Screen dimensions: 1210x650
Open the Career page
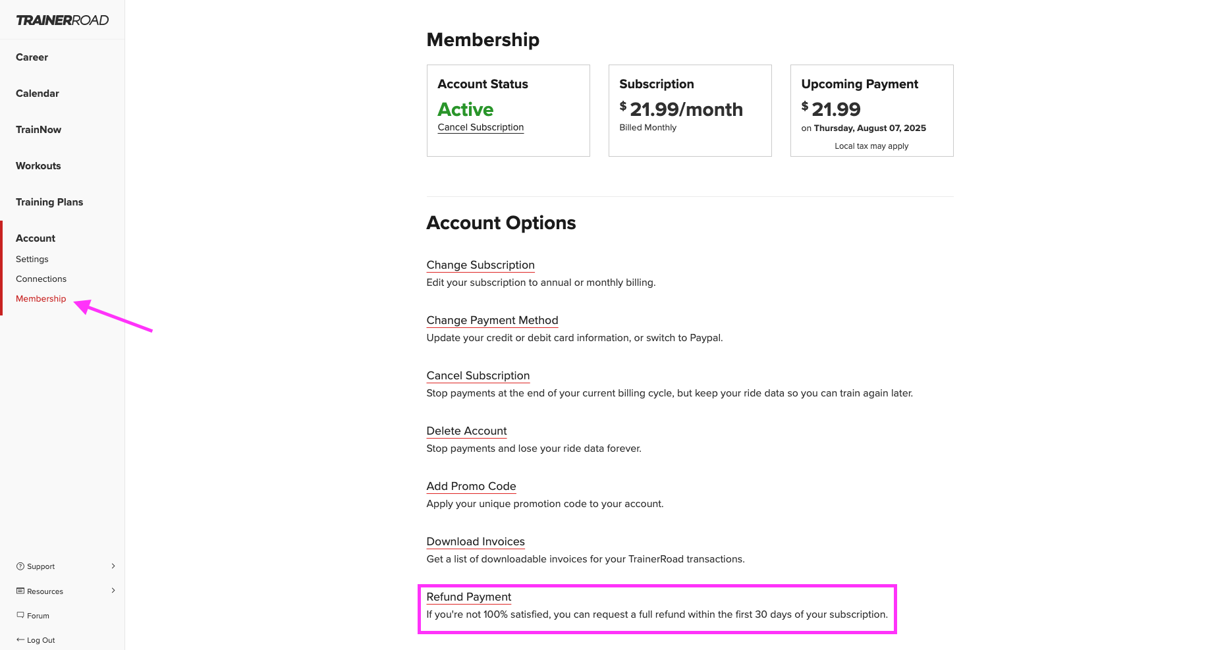pos(32,57)
